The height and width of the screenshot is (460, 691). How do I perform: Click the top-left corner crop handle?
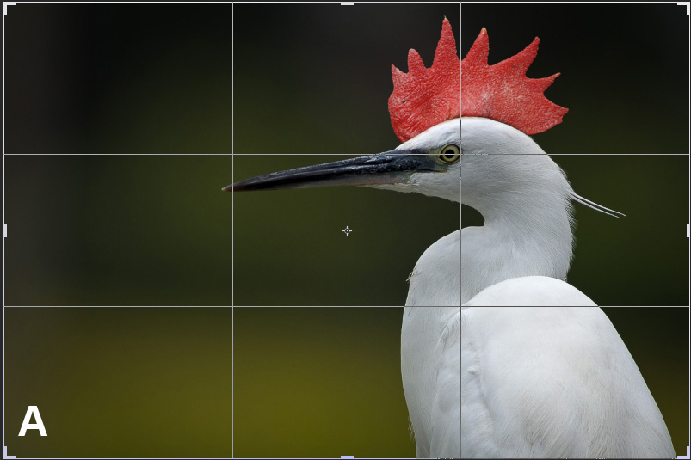pos(8,6)
